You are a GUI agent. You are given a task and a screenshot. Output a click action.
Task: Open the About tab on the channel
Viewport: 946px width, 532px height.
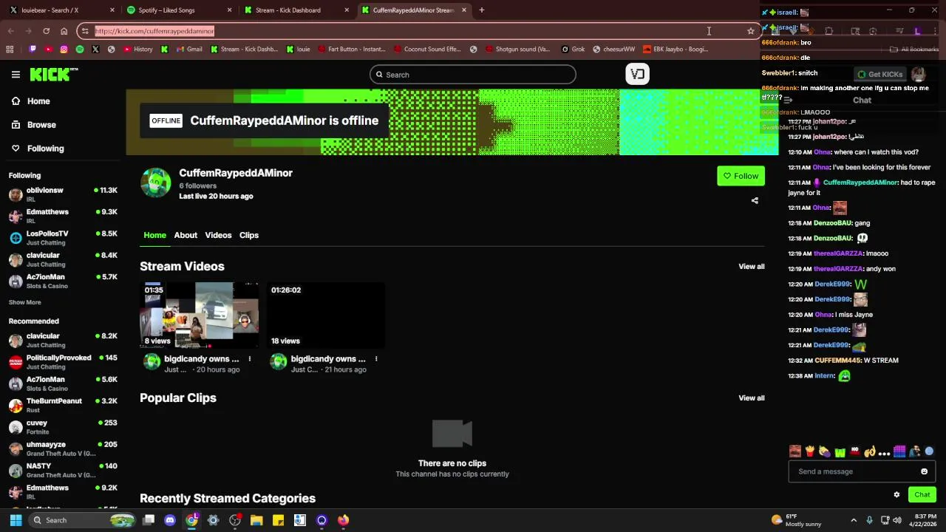point(186,235)
